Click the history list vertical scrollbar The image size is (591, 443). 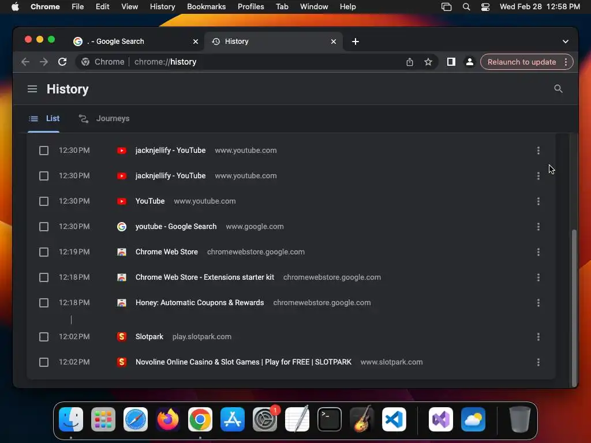(x=574, y=307)
